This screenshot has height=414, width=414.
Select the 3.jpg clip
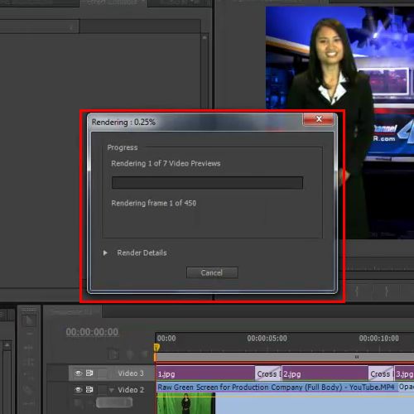[404, 374]
